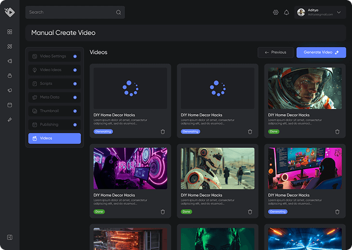Screen dimensions: 352x250
Task: Click the Publishing completed checkmark
Action: (75, 124)
